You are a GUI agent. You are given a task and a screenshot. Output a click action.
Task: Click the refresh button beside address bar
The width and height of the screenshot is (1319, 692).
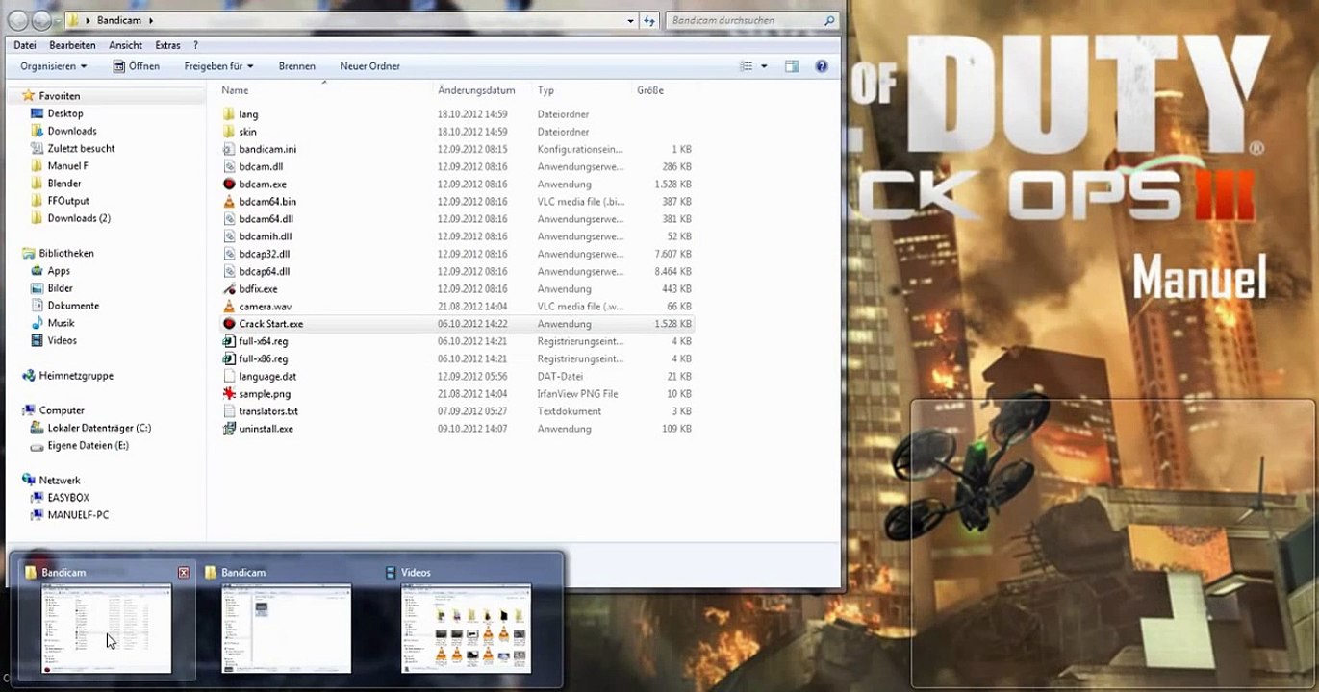coord(649,20)
